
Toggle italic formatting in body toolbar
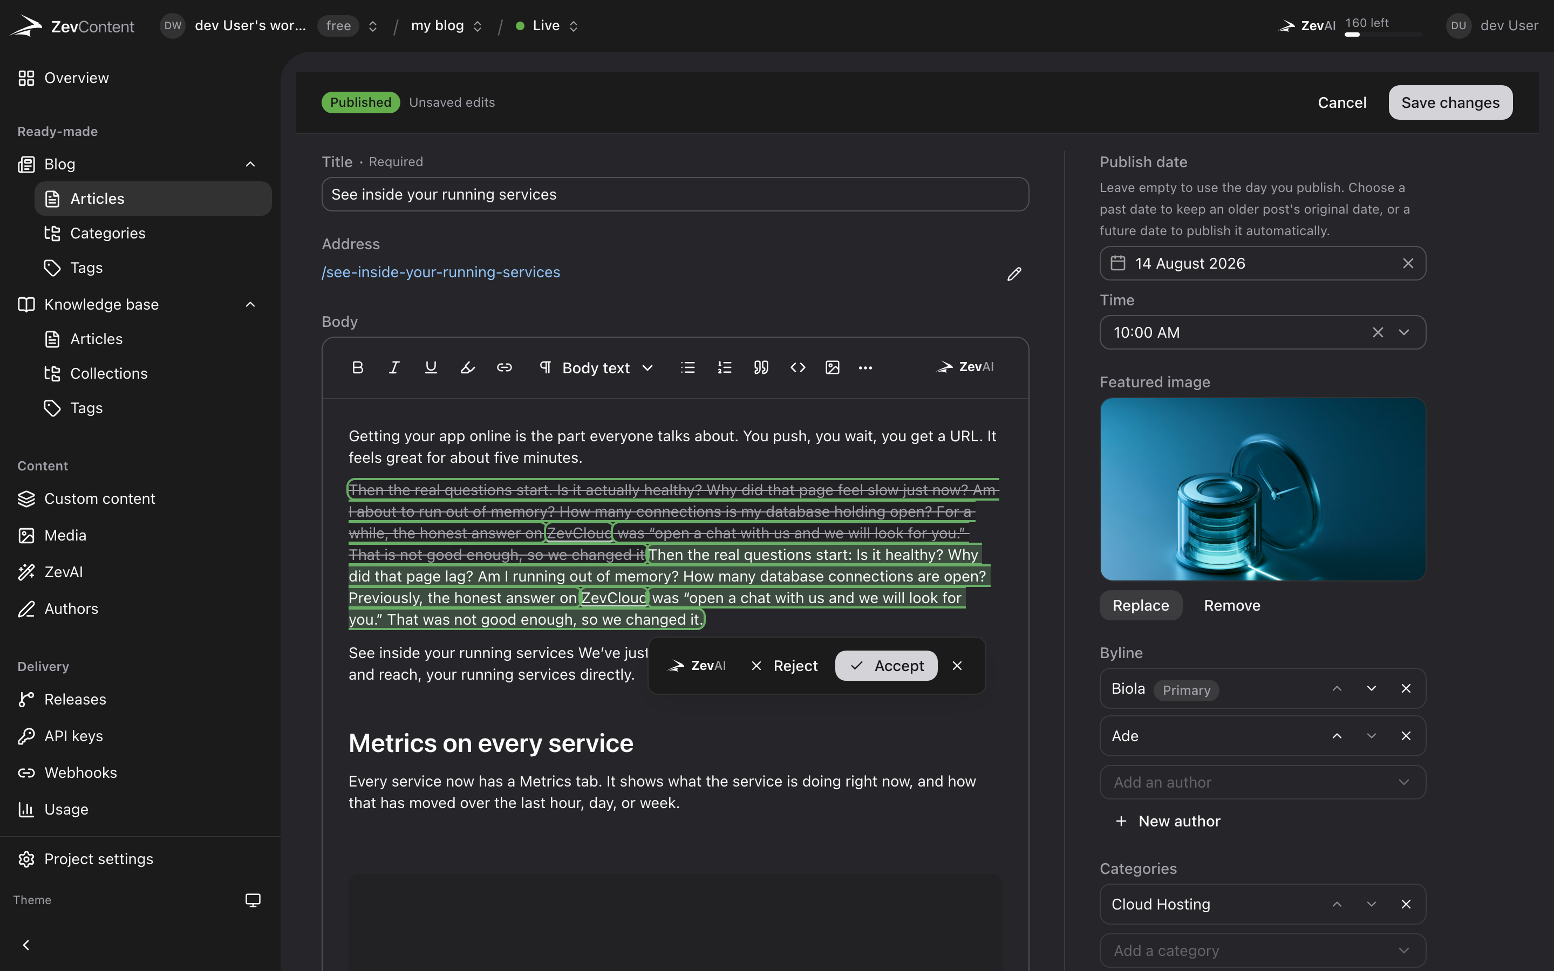click(x=394, y=367)
